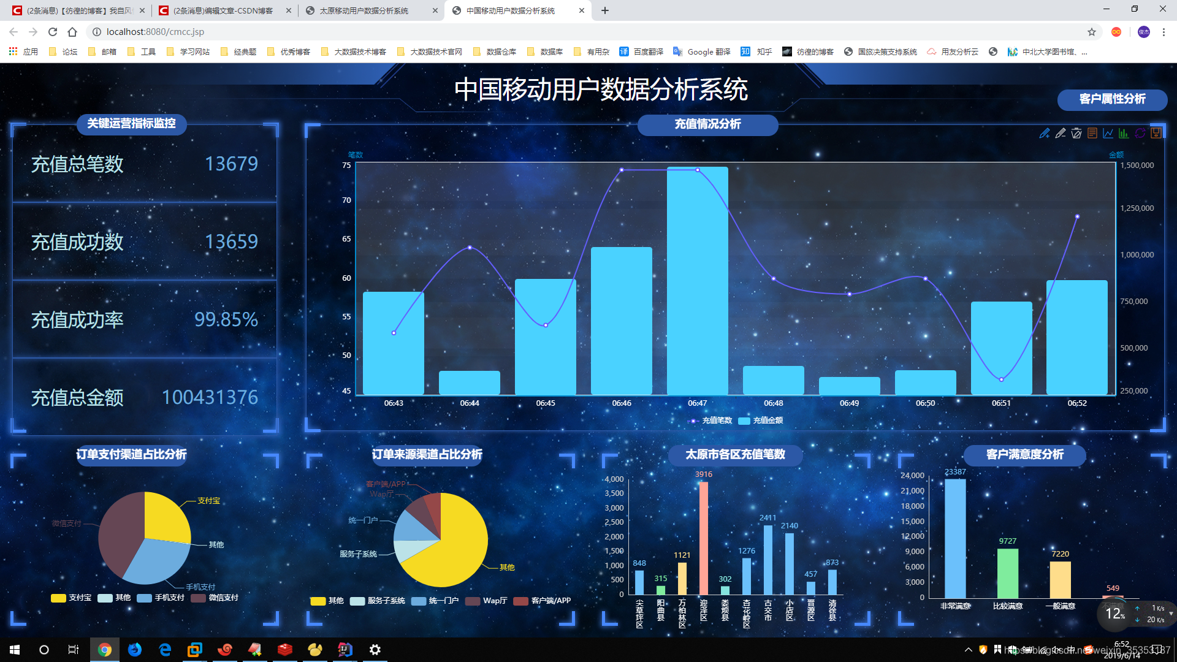Image resolution: width=1177 pixels, height=662 pixels.
Task: Switch recharge chart to line type
Action: 1108,133
